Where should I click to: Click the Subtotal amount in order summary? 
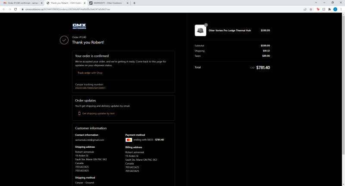pyautogui.click(x=265, y=46)
